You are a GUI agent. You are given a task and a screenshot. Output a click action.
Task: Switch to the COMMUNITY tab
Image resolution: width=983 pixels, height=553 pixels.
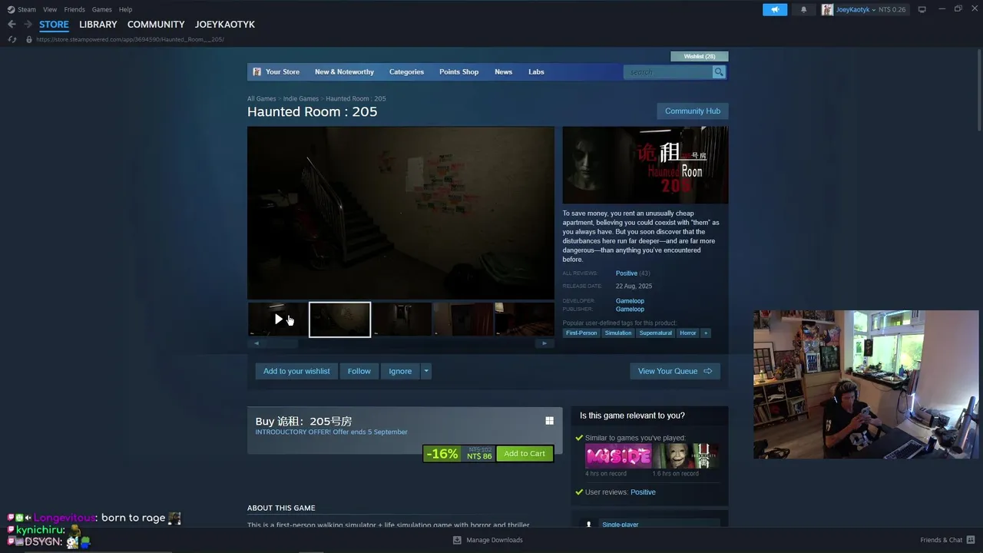pos(156,25)
